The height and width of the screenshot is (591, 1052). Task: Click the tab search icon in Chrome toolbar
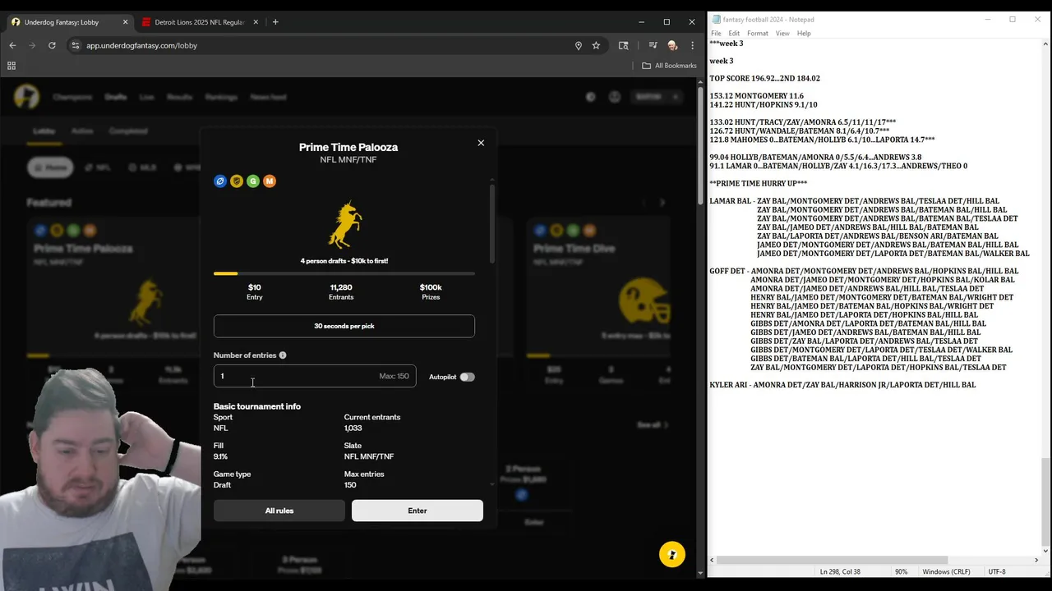coord(623,45)
